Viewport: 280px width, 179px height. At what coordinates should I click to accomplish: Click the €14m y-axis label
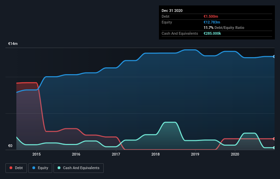coord(13,44)
